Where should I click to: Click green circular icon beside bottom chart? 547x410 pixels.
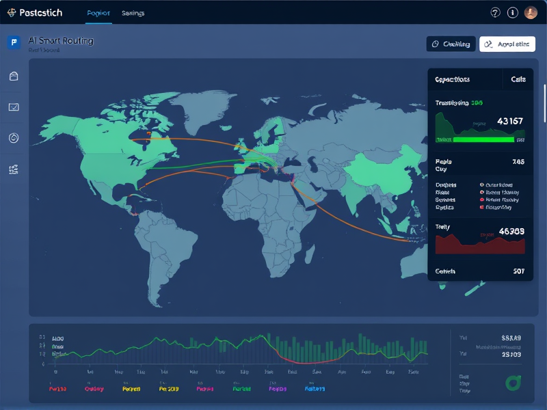(512, 383)
